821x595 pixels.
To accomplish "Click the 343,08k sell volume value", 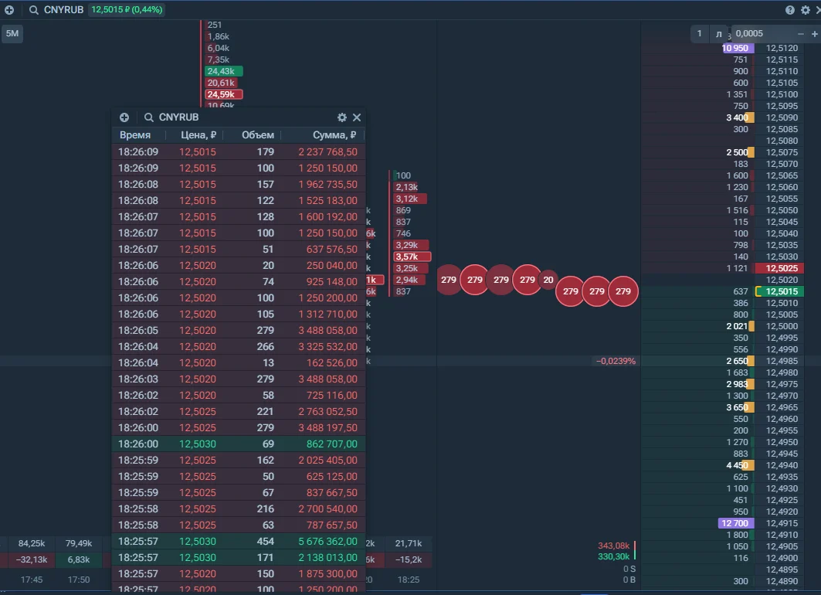I will point(614,546).
